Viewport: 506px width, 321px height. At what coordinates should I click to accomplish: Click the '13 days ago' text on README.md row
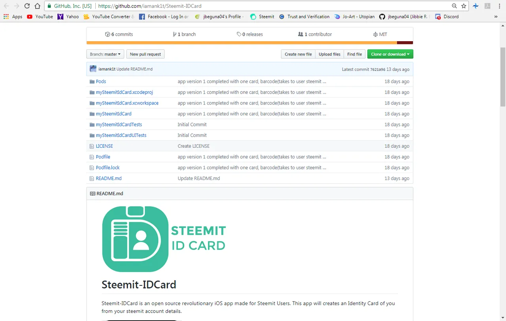click(397, 179)
